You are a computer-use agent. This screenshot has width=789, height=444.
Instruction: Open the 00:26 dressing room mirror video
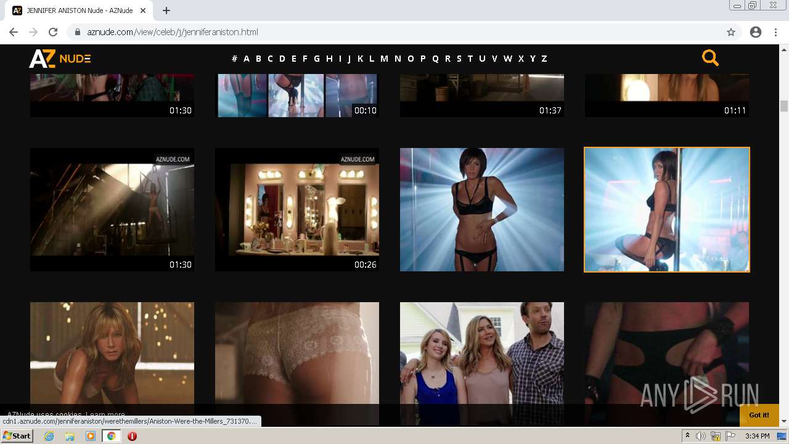(297, 210)
